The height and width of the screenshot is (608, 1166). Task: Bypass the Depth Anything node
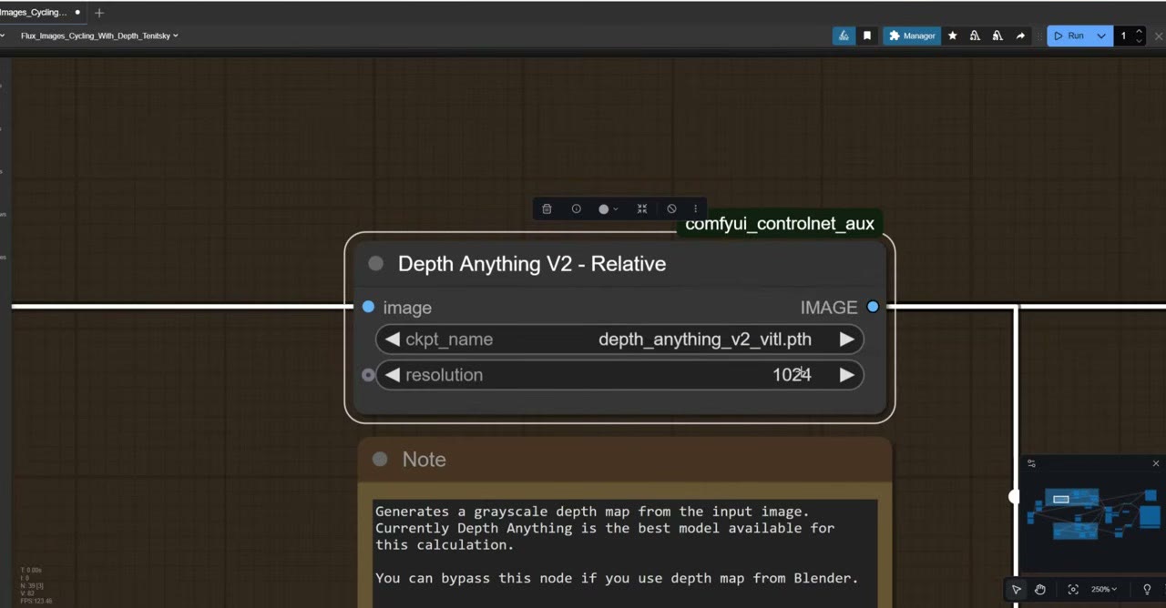click(671, 208)
